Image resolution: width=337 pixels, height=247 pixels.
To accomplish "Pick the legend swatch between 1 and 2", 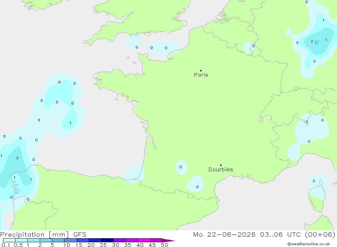I will (33, 240).
